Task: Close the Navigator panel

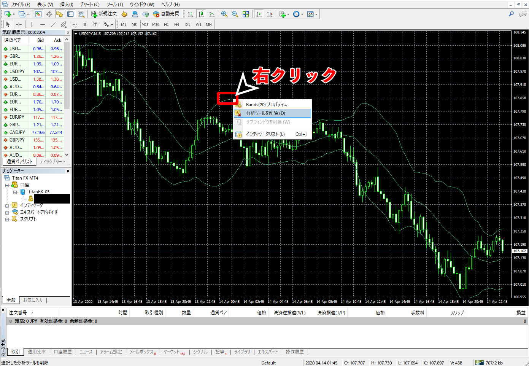Action: (x=68, y=171)
